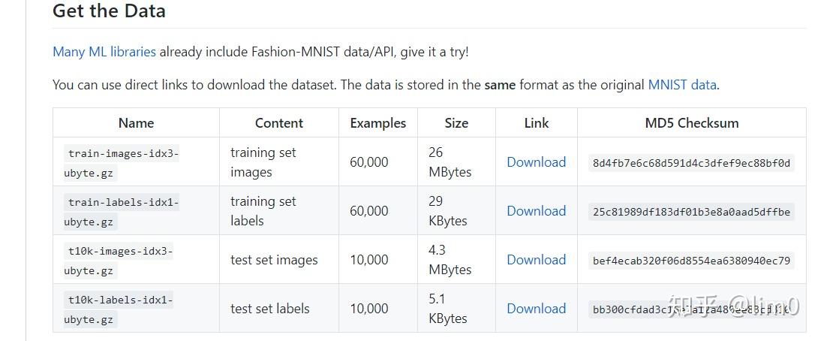Click the checksum starting with 8d4fb7e6
Screen dimensions: 821x341
click(691, 163)
